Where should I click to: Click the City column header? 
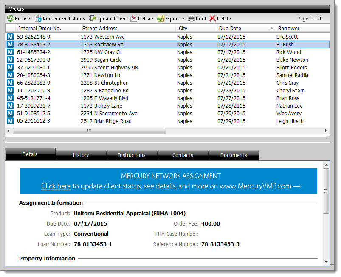[196, 29]
